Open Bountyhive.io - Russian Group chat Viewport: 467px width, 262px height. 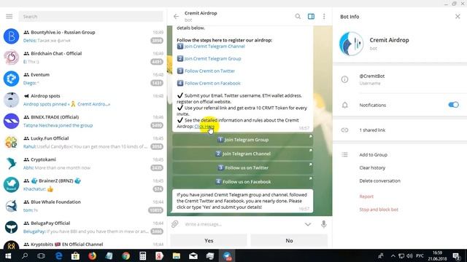[x=83, y=36]
